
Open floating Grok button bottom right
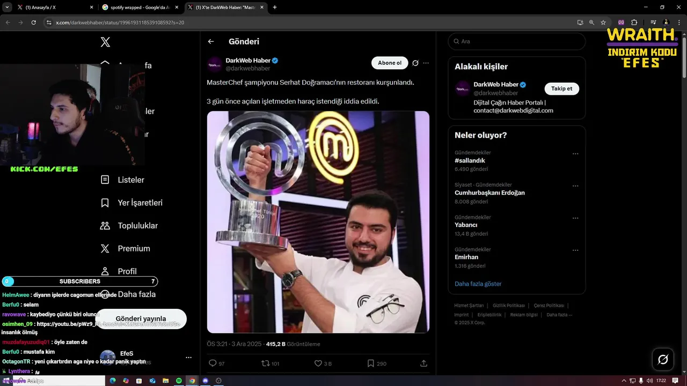click(663, 359)
